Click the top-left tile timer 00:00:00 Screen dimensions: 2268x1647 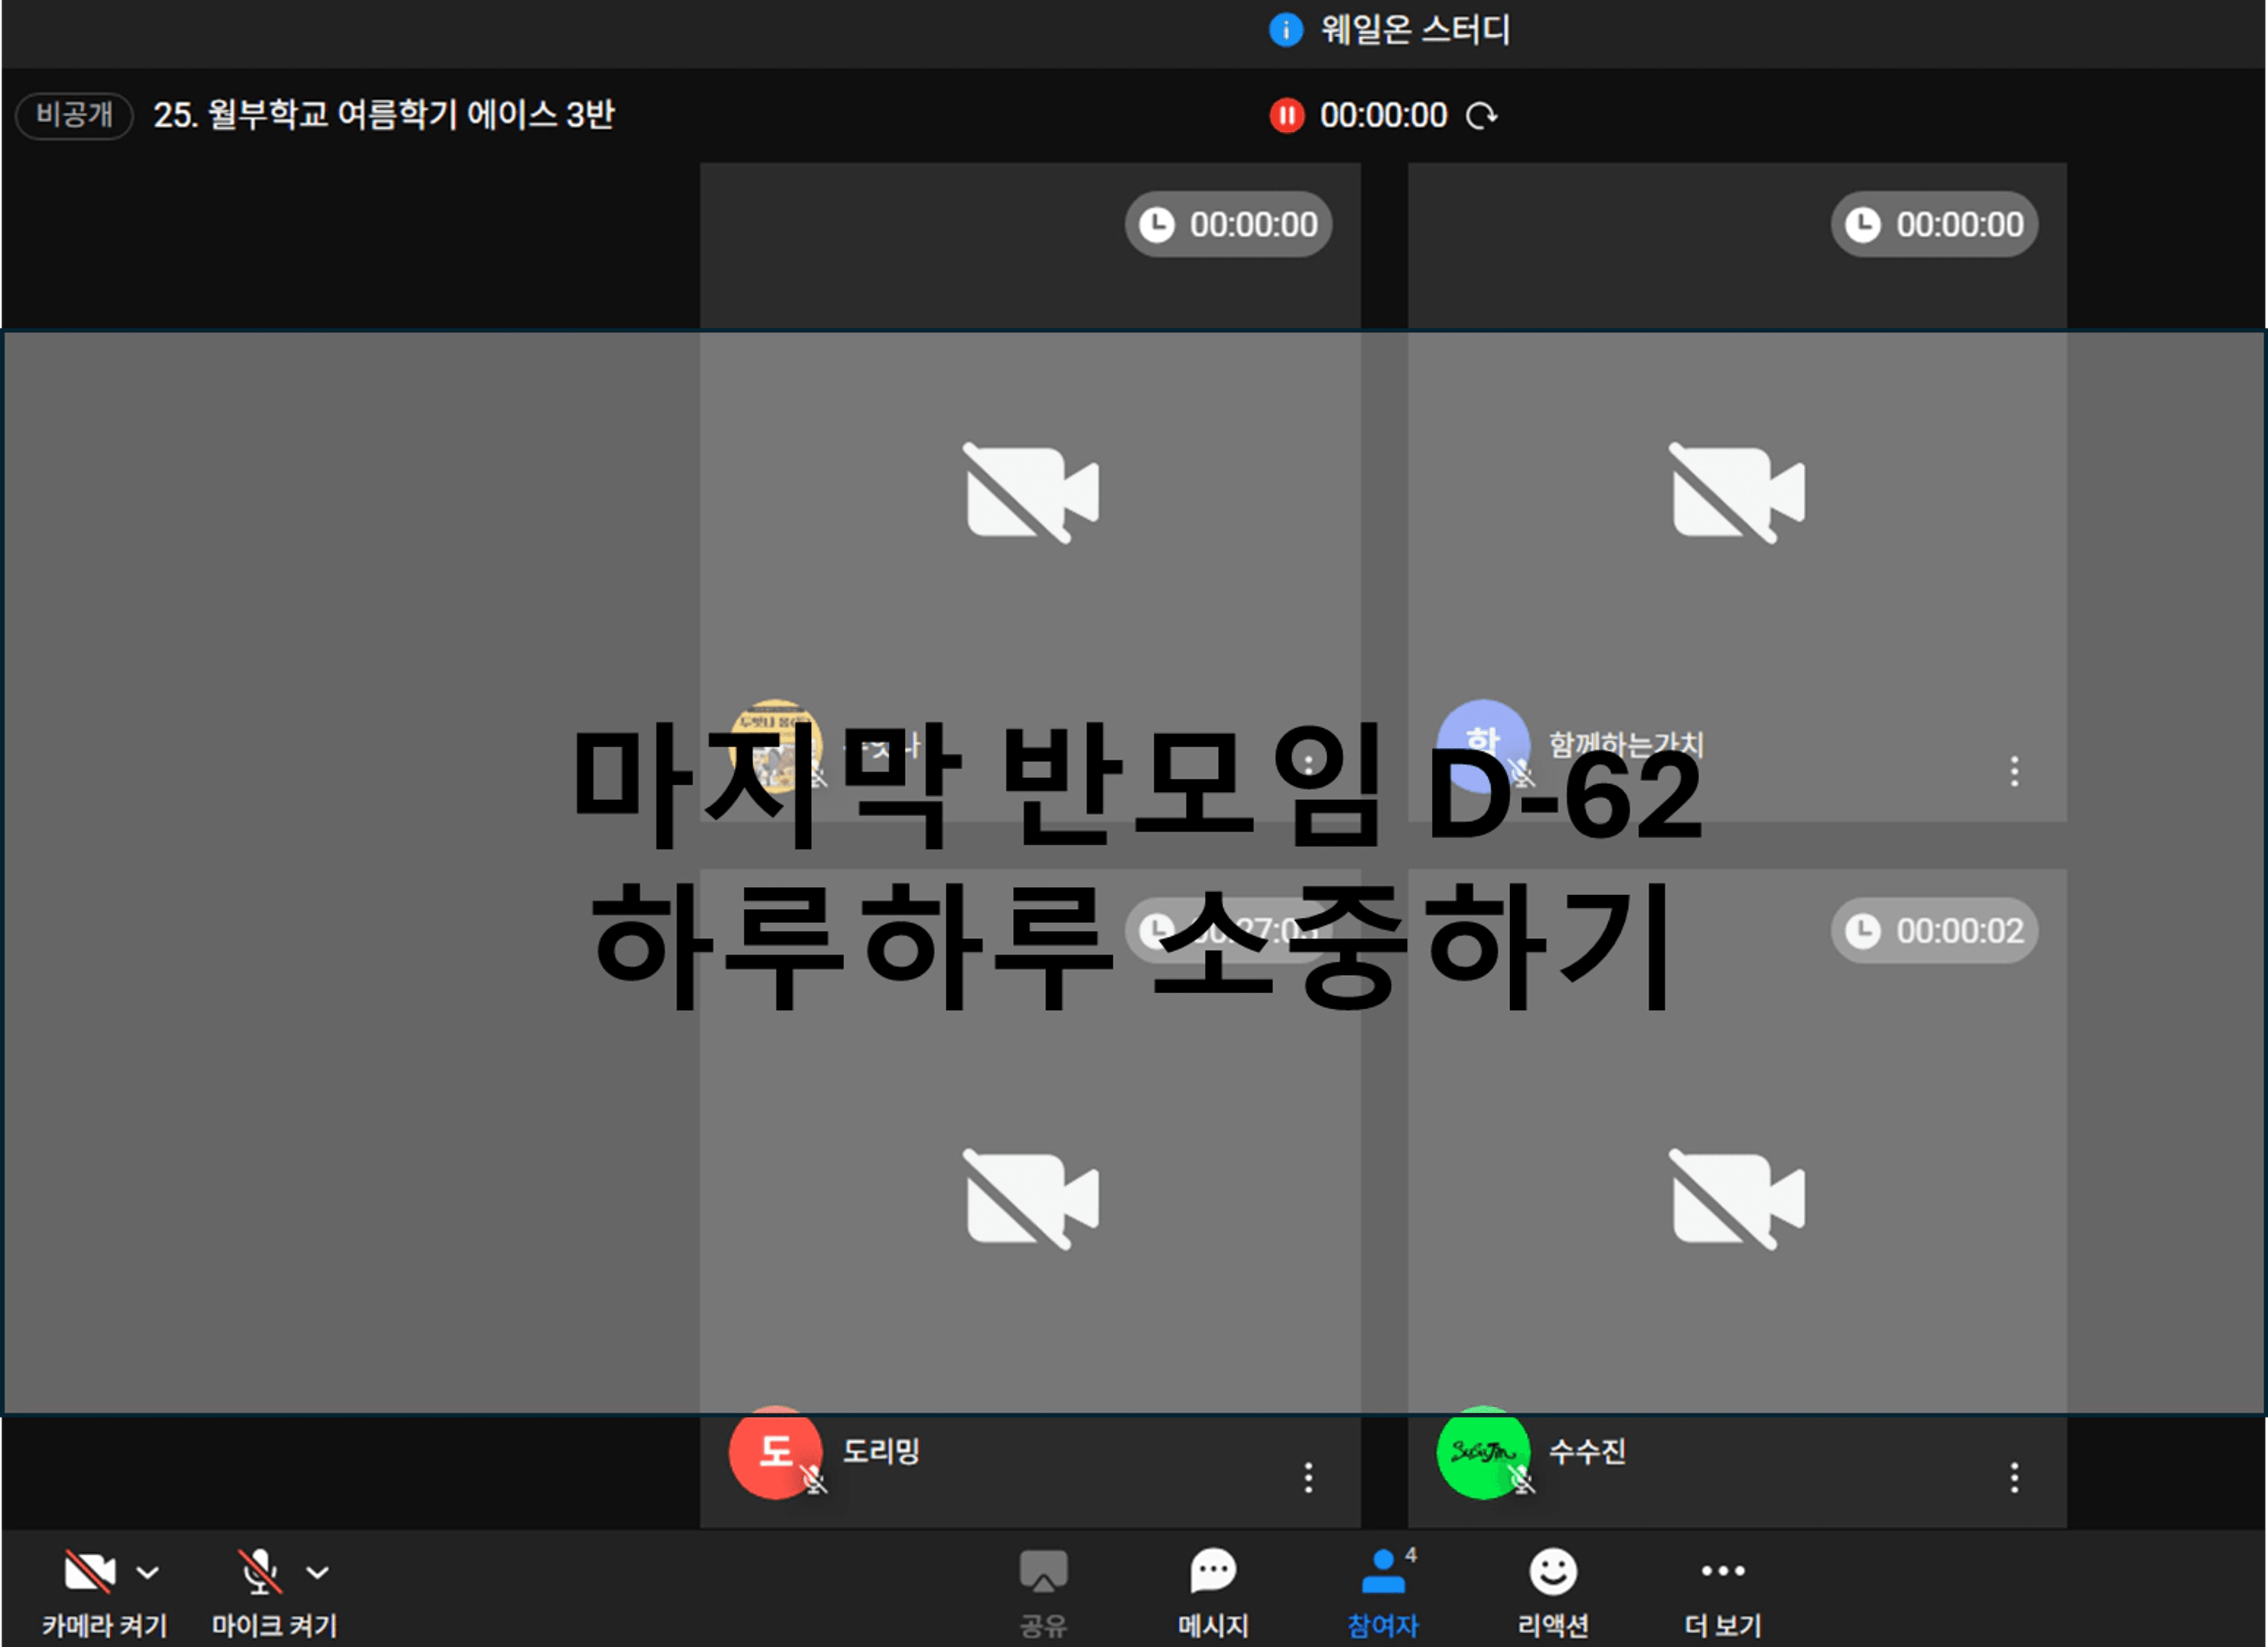click(x=1228, y=224)
